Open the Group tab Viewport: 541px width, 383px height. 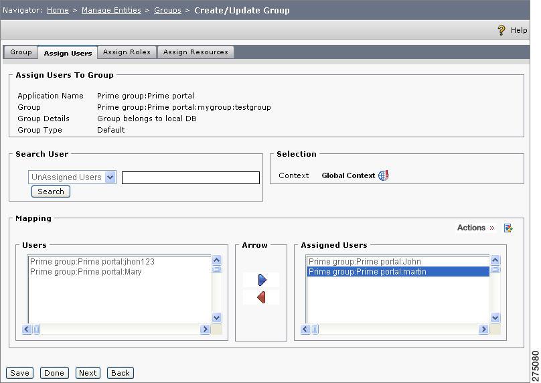click(x=21, y=52)
